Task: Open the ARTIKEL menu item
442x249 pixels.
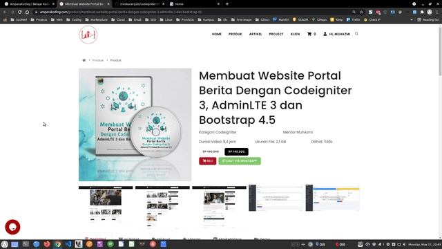Action: (x=256, y=34)
